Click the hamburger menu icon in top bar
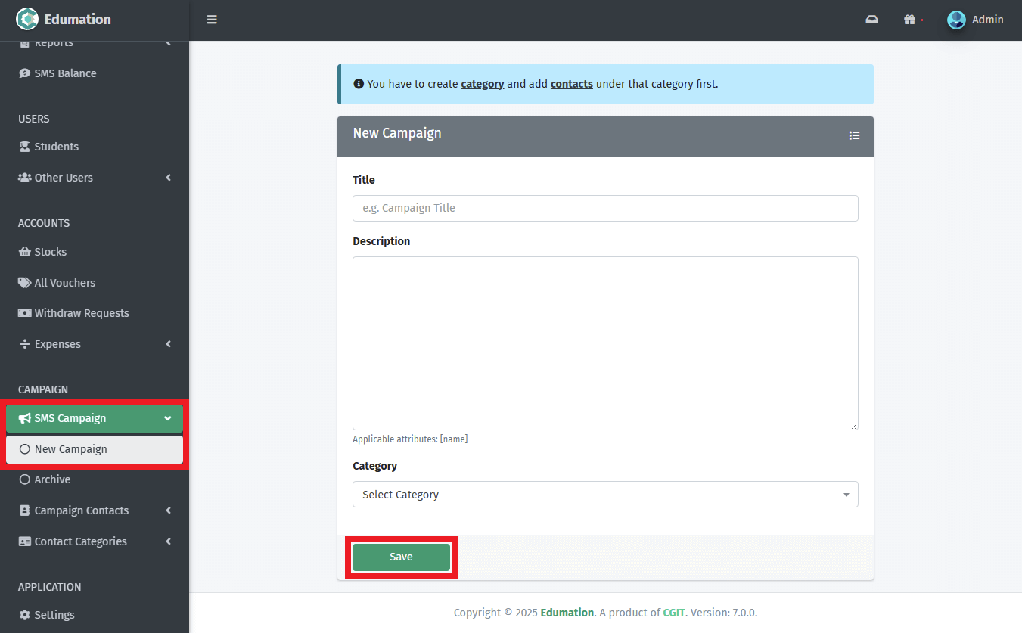This screenshot has height=633, width=1022. [212, 20]
